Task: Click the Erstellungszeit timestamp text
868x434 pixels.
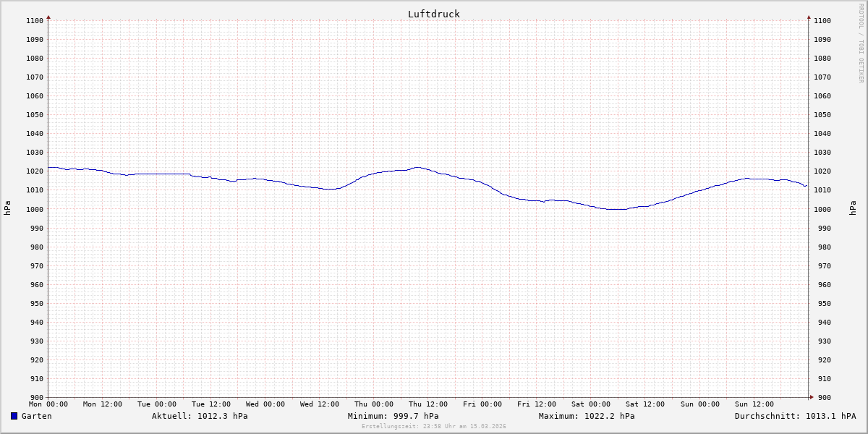Action: click(433, 426)
